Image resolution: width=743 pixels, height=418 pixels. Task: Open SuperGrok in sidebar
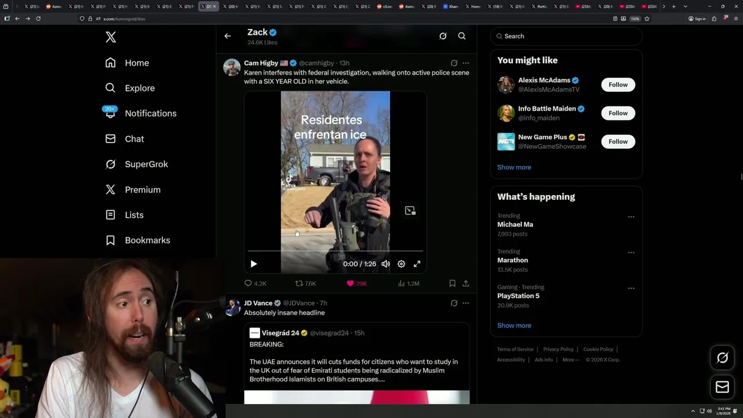pos(136,164)
